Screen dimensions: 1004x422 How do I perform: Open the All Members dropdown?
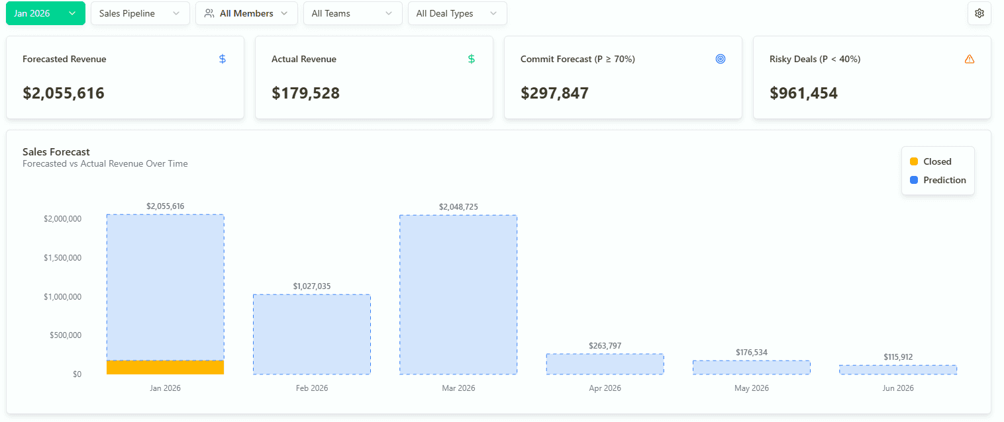pyautogui.click(x=246, y=13)
